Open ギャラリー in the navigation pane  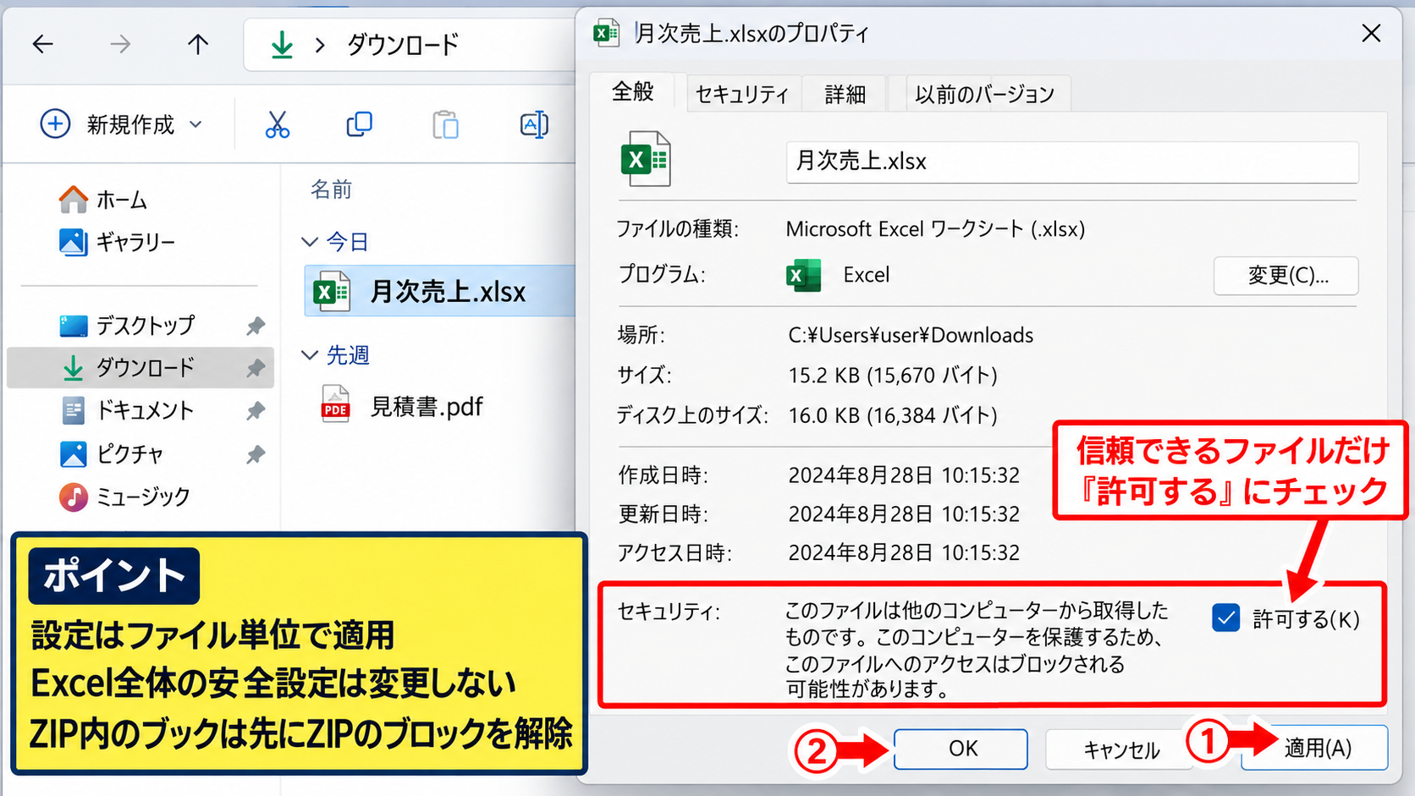[118, 242]
